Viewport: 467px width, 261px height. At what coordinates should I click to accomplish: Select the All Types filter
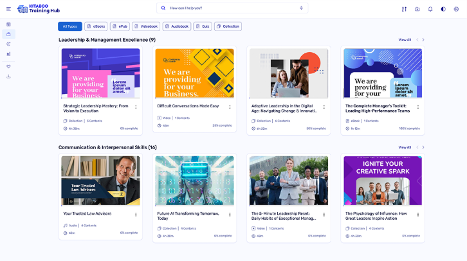point(69,26)
